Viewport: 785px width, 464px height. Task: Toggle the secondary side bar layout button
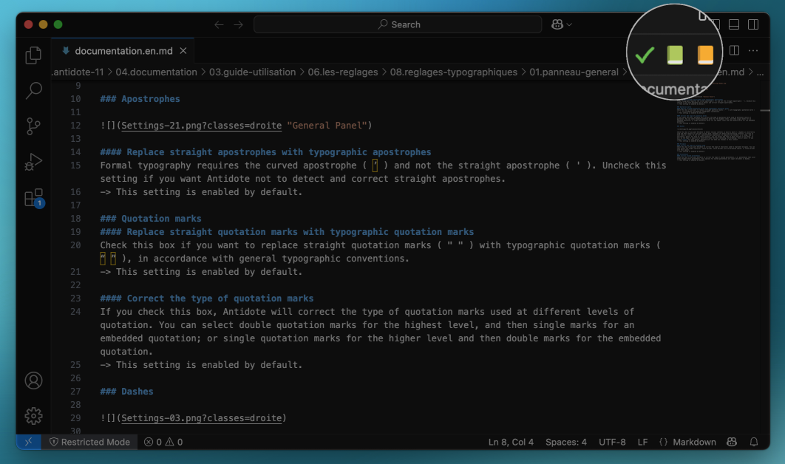pos(753,24)
